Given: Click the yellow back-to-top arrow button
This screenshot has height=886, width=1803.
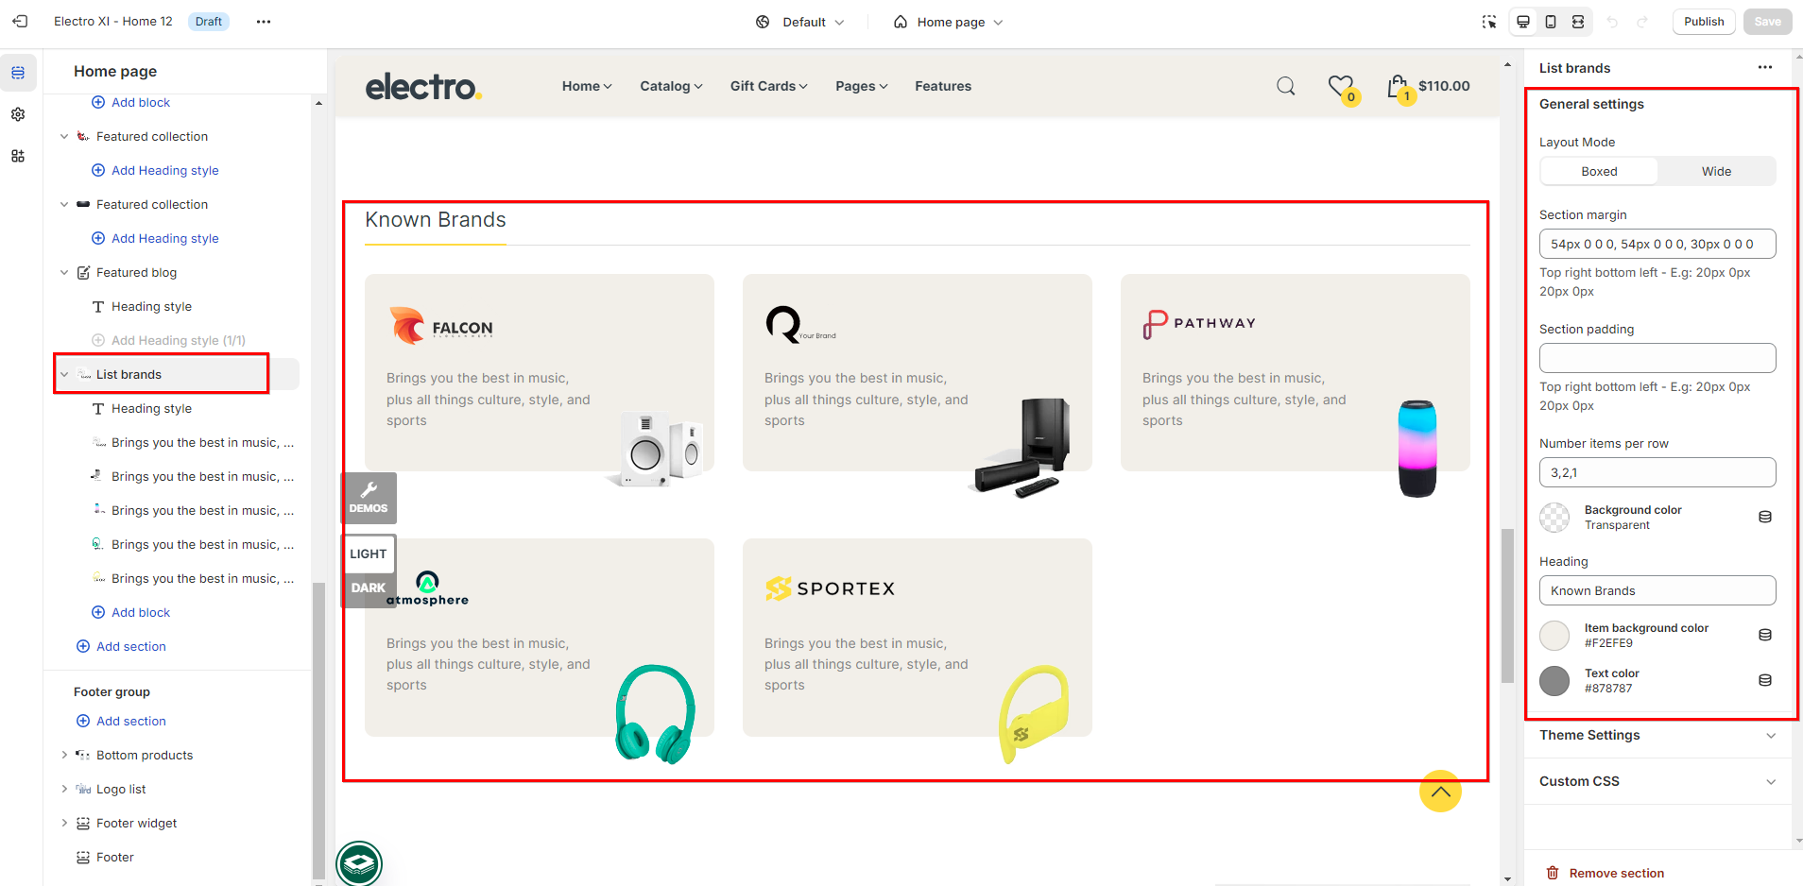Looking at the screenshot, I should click(x=1440, y=792).
